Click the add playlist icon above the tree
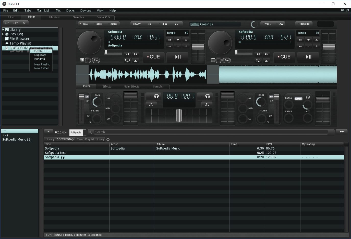The image size is (351, 239). pos(7,23)
